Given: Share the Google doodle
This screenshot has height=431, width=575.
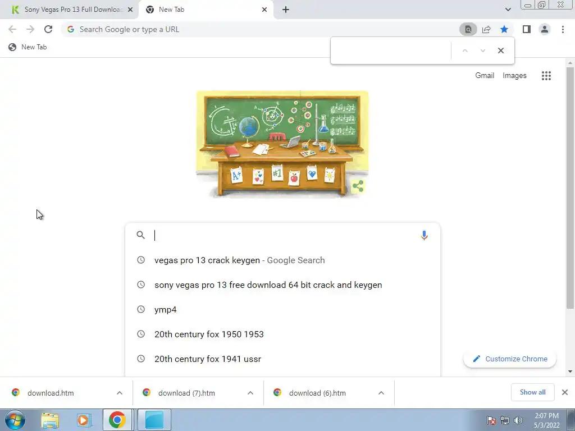Looking at the screenshot, I should click(x=358, y=186).
